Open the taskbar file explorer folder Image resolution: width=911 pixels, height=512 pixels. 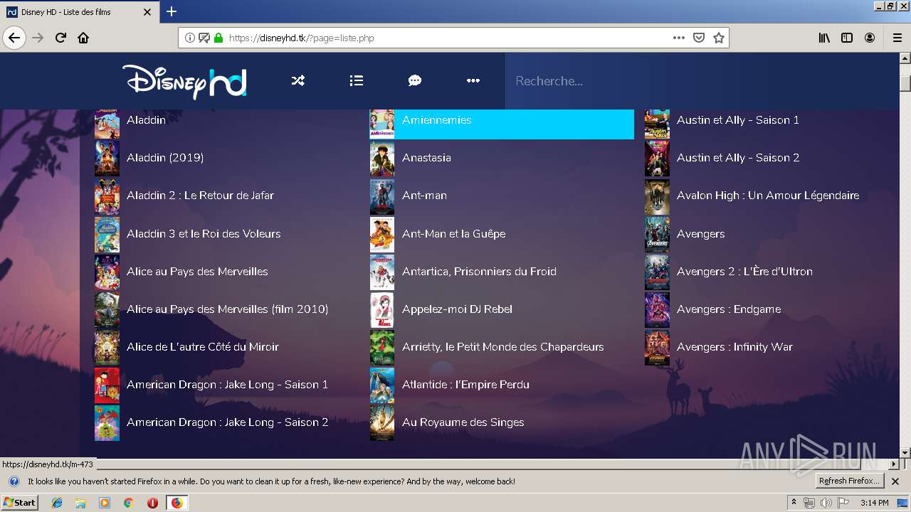(80, 503)
